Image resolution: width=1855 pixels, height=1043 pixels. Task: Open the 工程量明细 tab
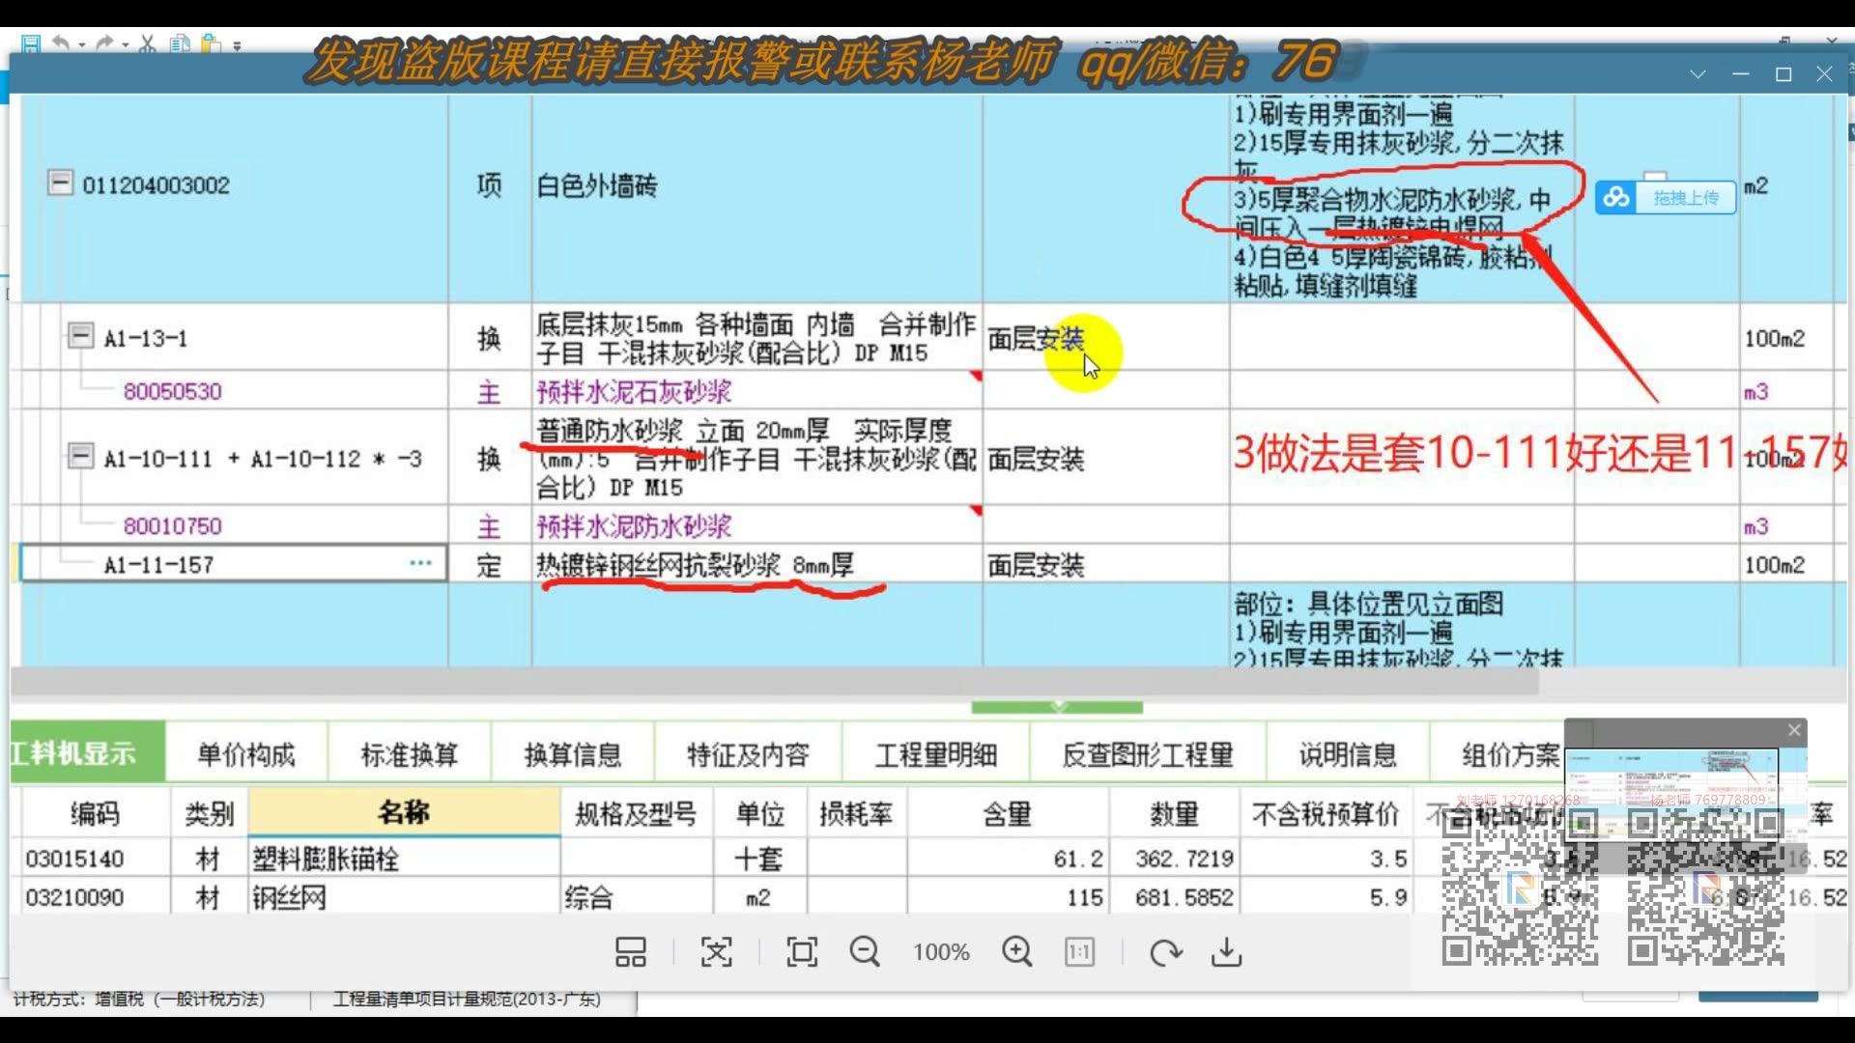[935, 754]
